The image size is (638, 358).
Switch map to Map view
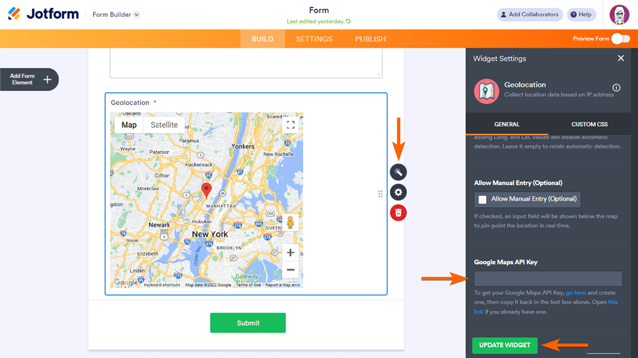coord(129,125)
